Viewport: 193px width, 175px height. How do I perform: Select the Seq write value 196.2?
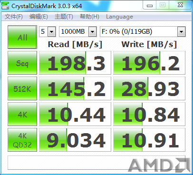tap(149, 63)
